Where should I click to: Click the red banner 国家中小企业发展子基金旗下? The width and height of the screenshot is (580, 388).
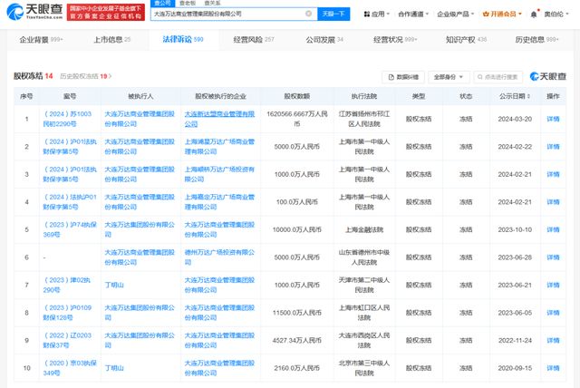106,12
